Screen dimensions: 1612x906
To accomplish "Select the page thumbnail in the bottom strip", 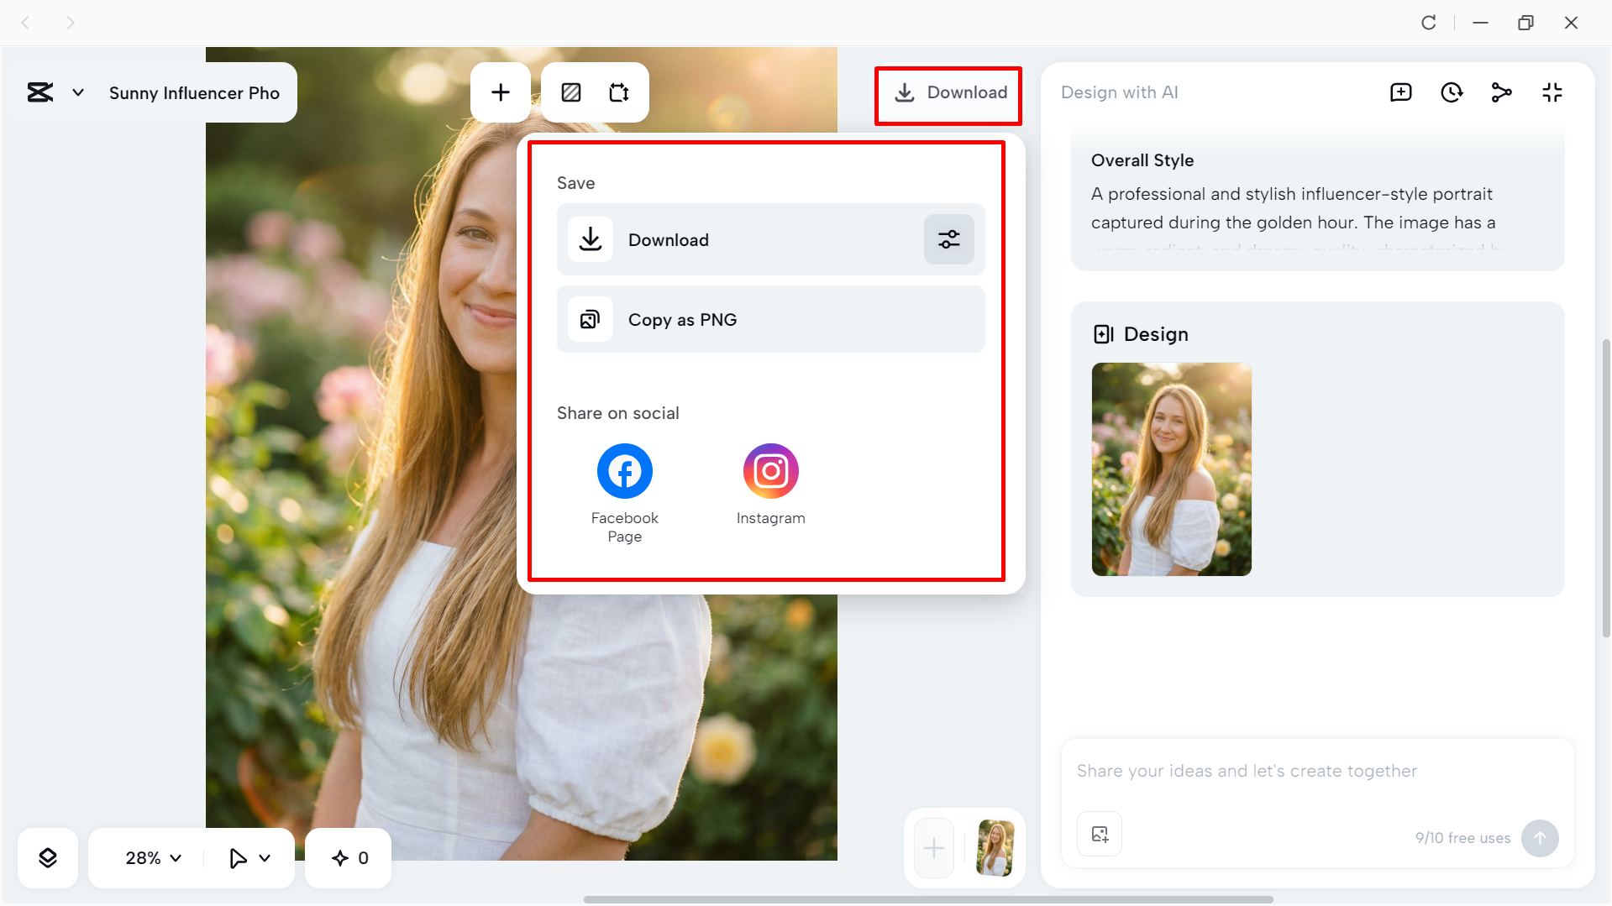I will 995,848.
